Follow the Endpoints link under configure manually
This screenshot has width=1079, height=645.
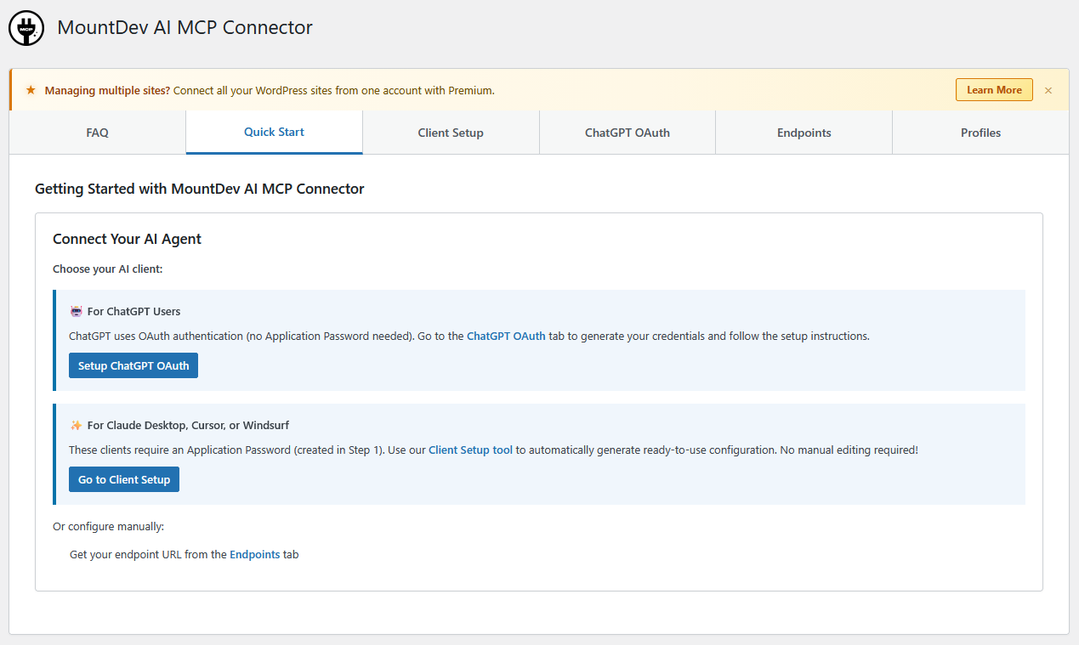coord(255,554)
